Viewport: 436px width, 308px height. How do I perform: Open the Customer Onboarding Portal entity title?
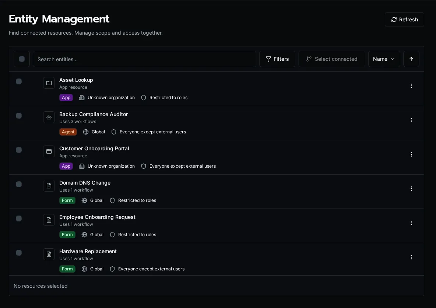pyautogui.click(x=94, y=148)
